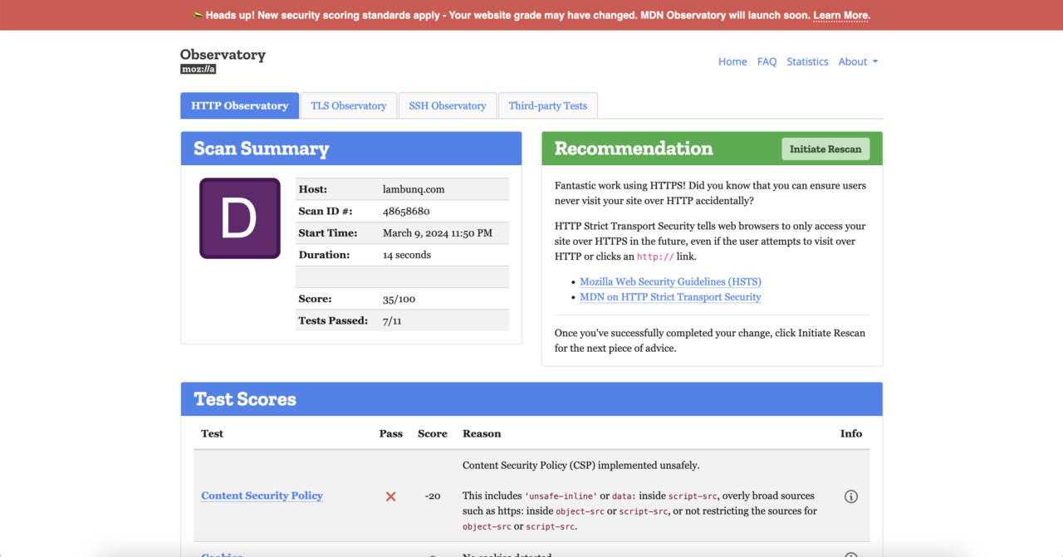Click the Content Security Policy test link
1063x557 pixels.
pos(262,496)
